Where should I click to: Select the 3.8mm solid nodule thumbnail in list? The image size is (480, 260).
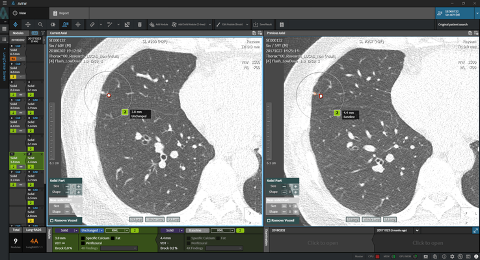[14, 159]
